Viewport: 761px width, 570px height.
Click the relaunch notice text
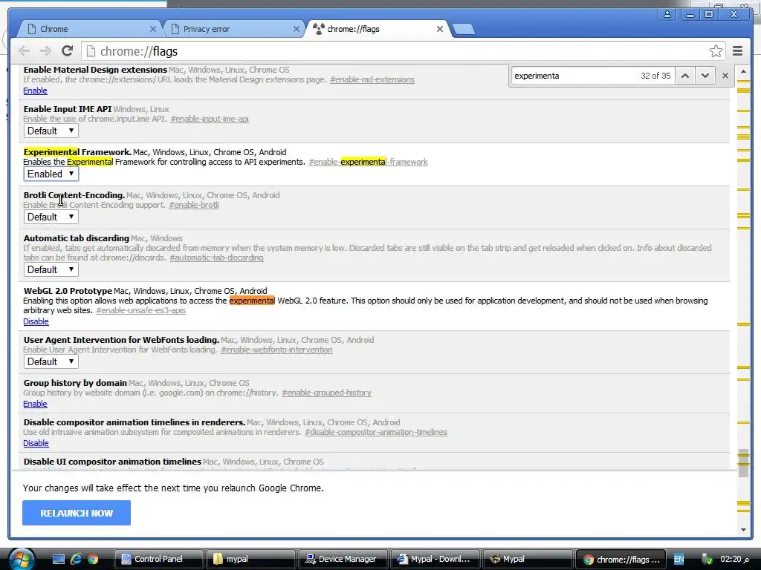click(173, 488)
